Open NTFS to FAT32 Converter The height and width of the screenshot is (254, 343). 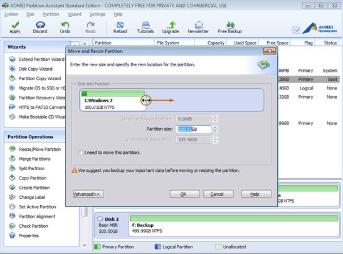37,107
